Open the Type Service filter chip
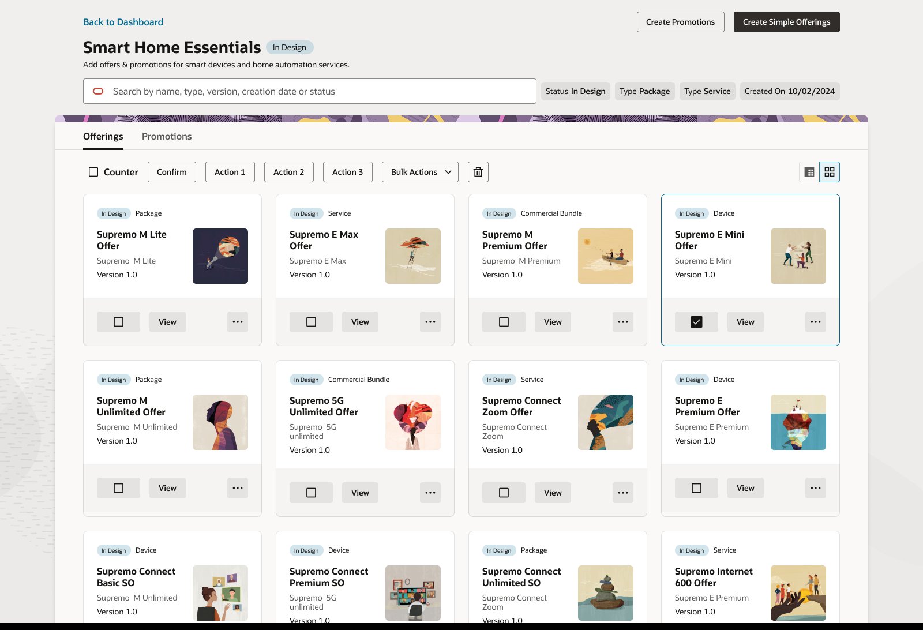Viewport: 923px width, 630px height. [707, 91]
